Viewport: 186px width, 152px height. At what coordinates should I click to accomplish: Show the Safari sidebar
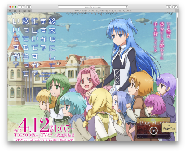coord(29,7)
